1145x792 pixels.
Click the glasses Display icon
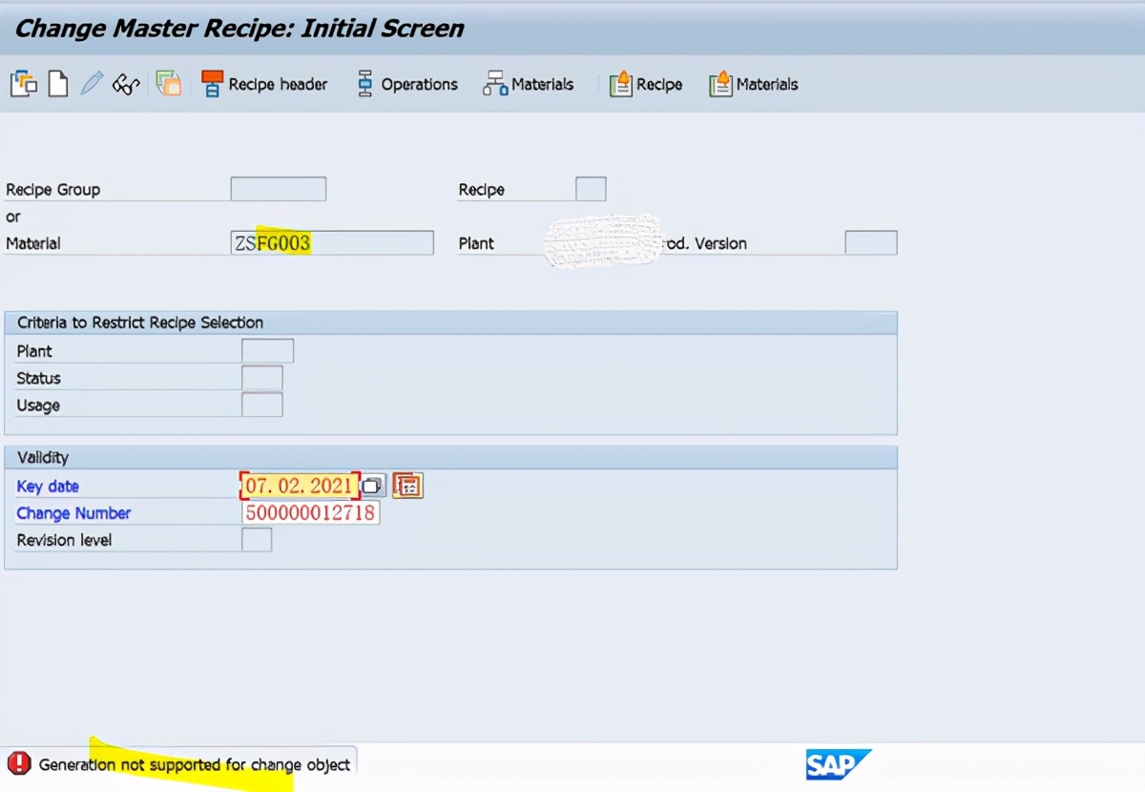(126, 83)
